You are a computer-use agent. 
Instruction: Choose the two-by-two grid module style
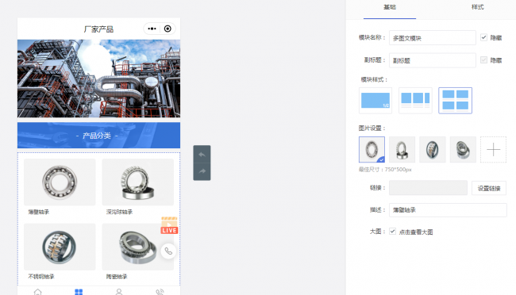pyautogui.click(x=455, y=101)
